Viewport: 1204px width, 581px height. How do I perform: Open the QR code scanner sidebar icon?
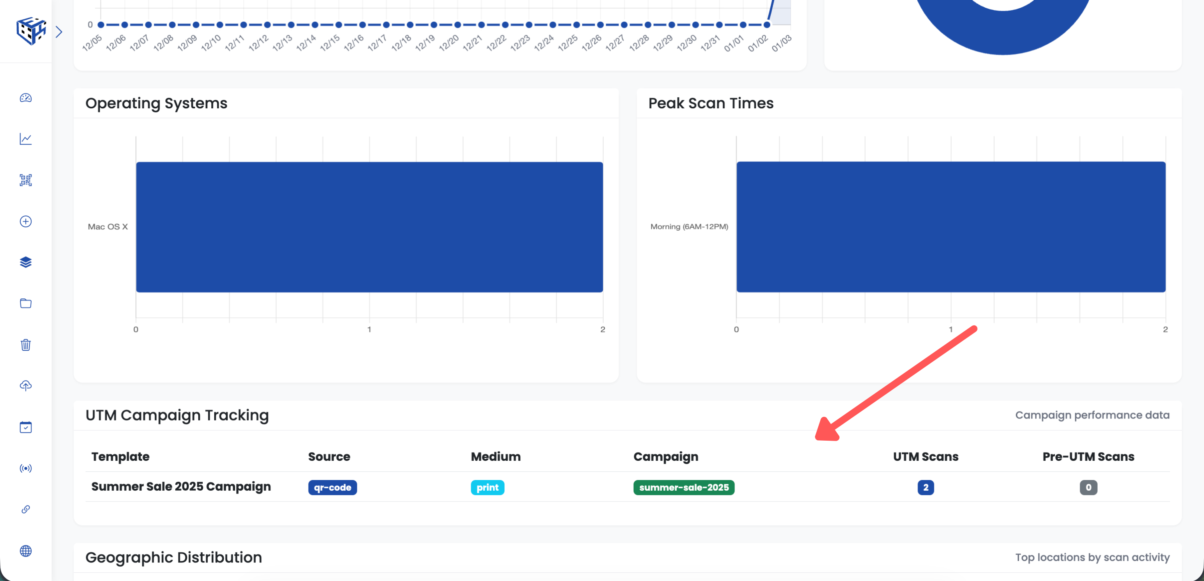[26, 180]
